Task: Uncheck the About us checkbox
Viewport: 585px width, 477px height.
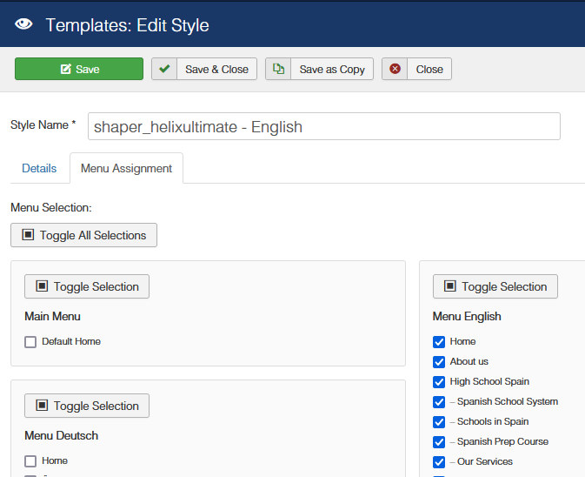Action: pos(439,362)
